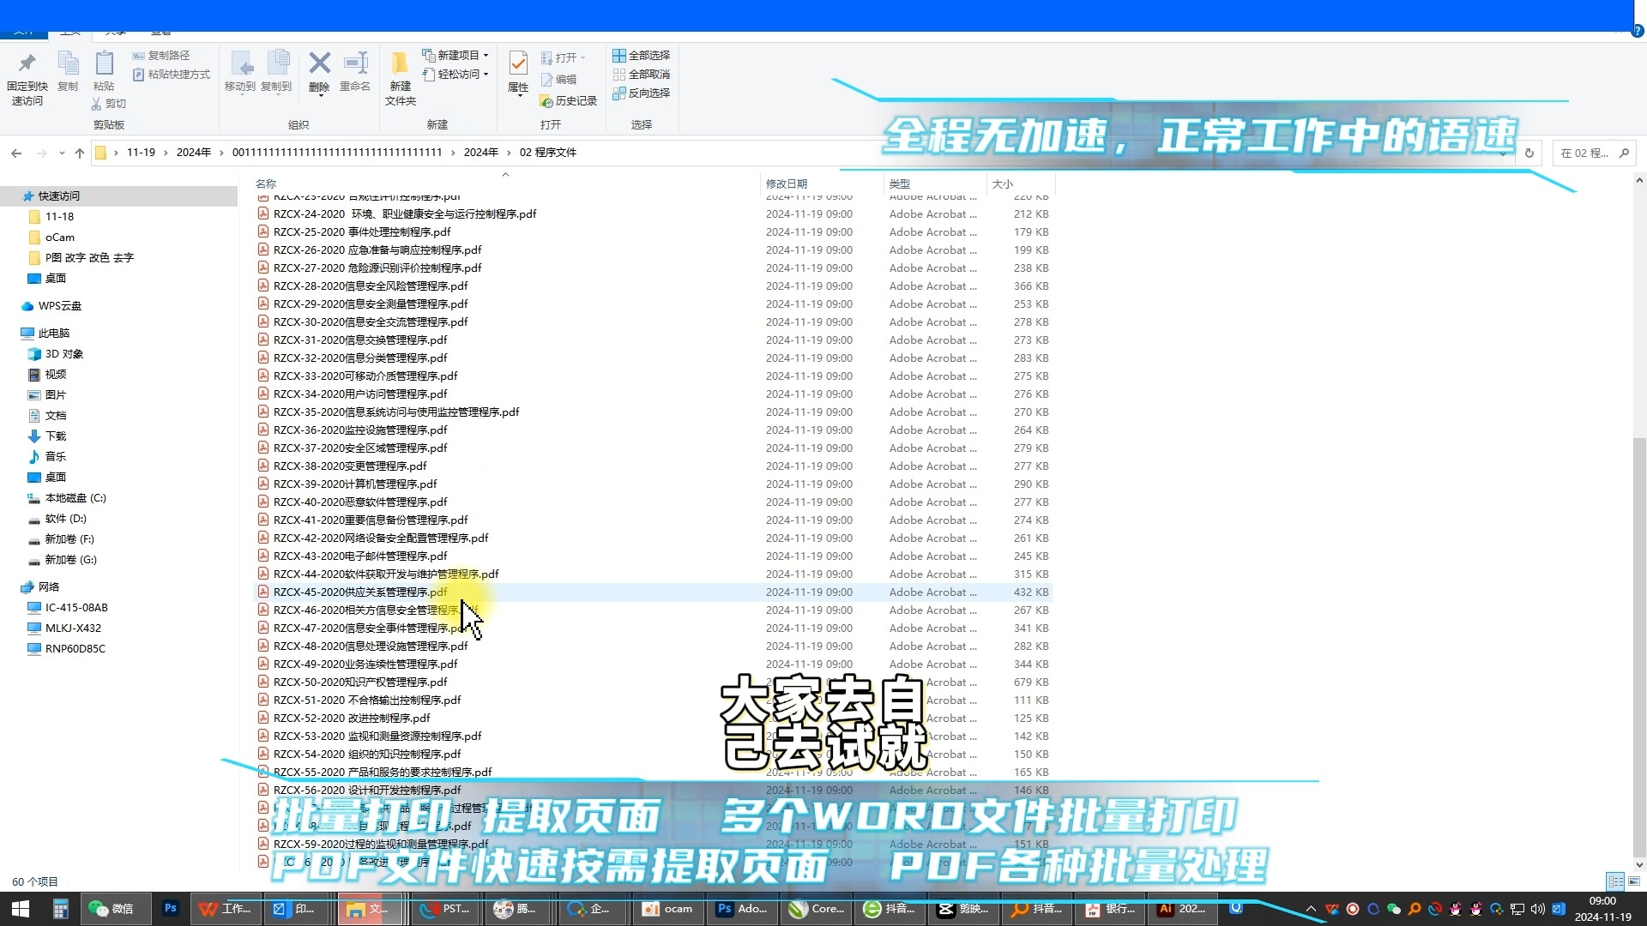
Task: Navigate to 2024年 in the breadcrumb
Action: pos(195,152)
